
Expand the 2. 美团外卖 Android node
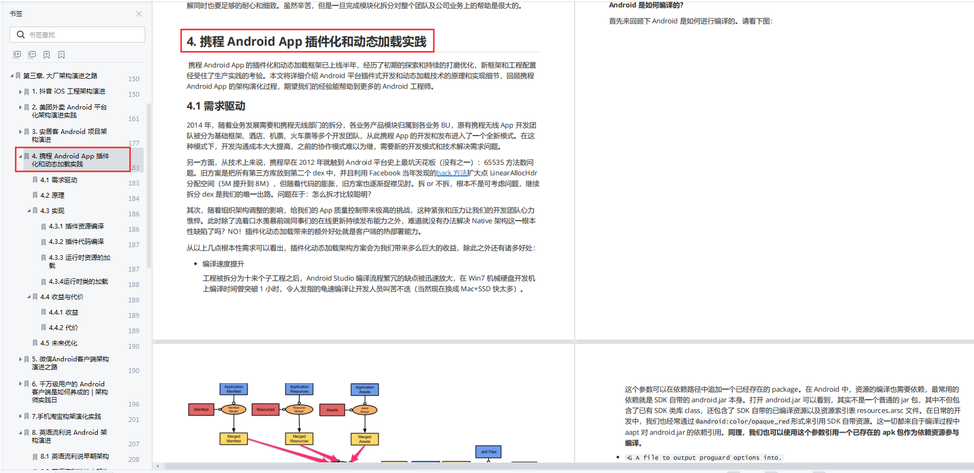click(x=20, y=107)
